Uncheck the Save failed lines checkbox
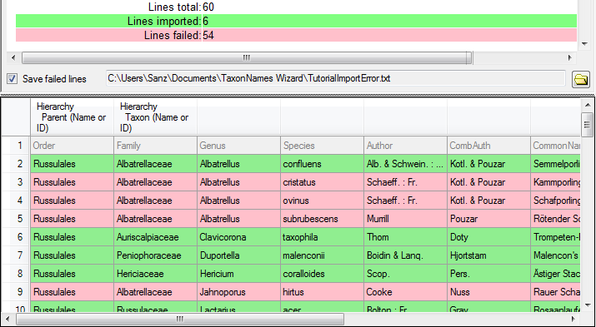This screenshot has width=596, height=327. (x=13, y=79)
